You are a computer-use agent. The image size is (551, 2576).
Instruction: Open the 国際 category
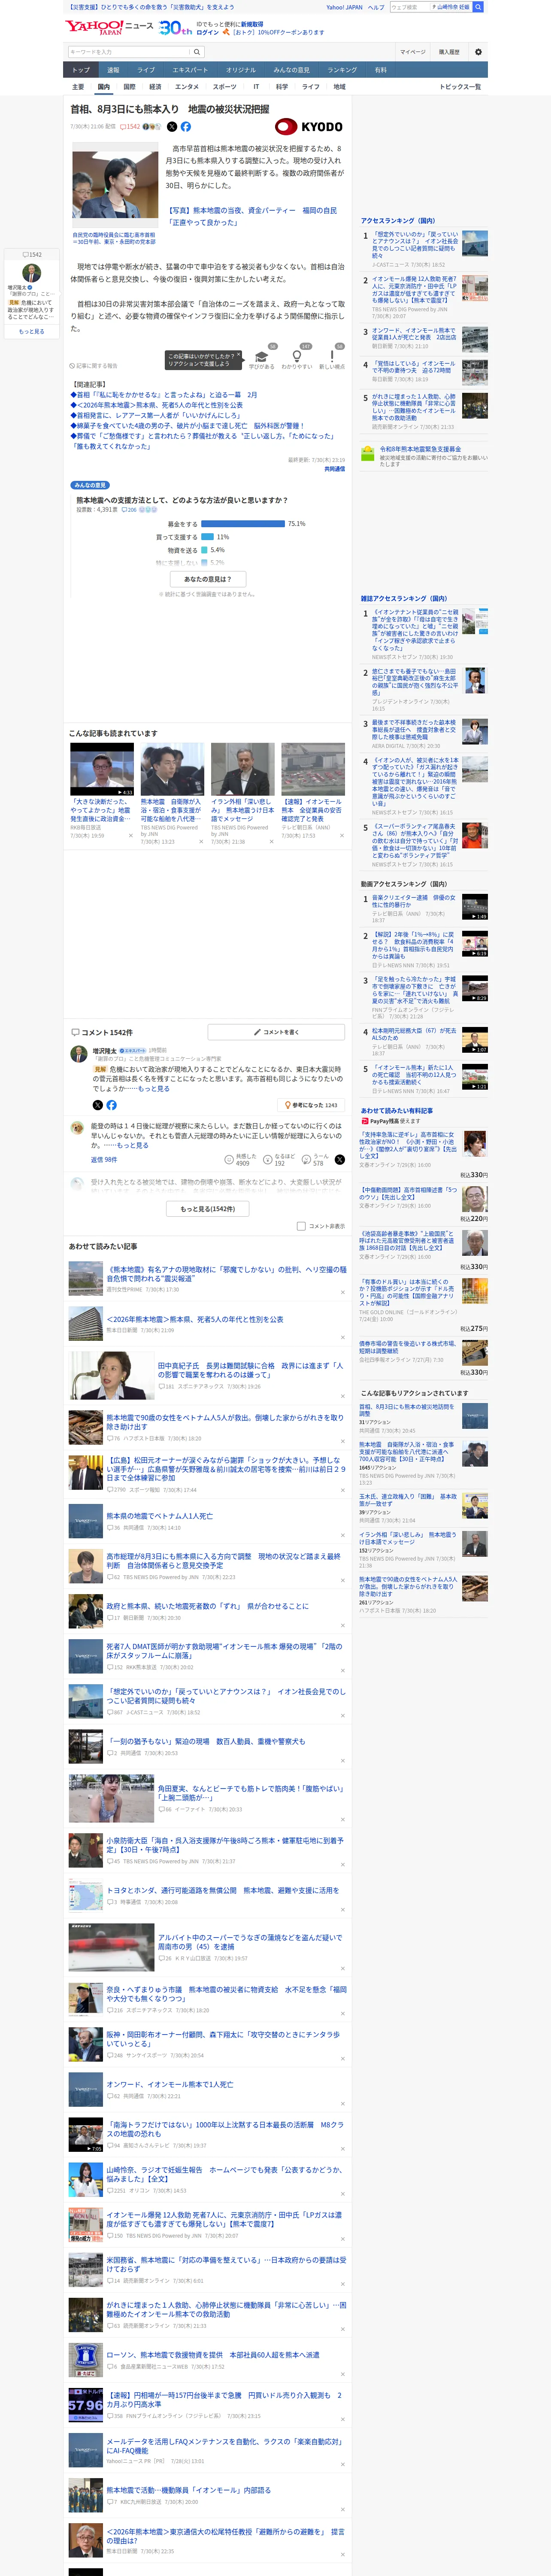(x=129, y=87)
